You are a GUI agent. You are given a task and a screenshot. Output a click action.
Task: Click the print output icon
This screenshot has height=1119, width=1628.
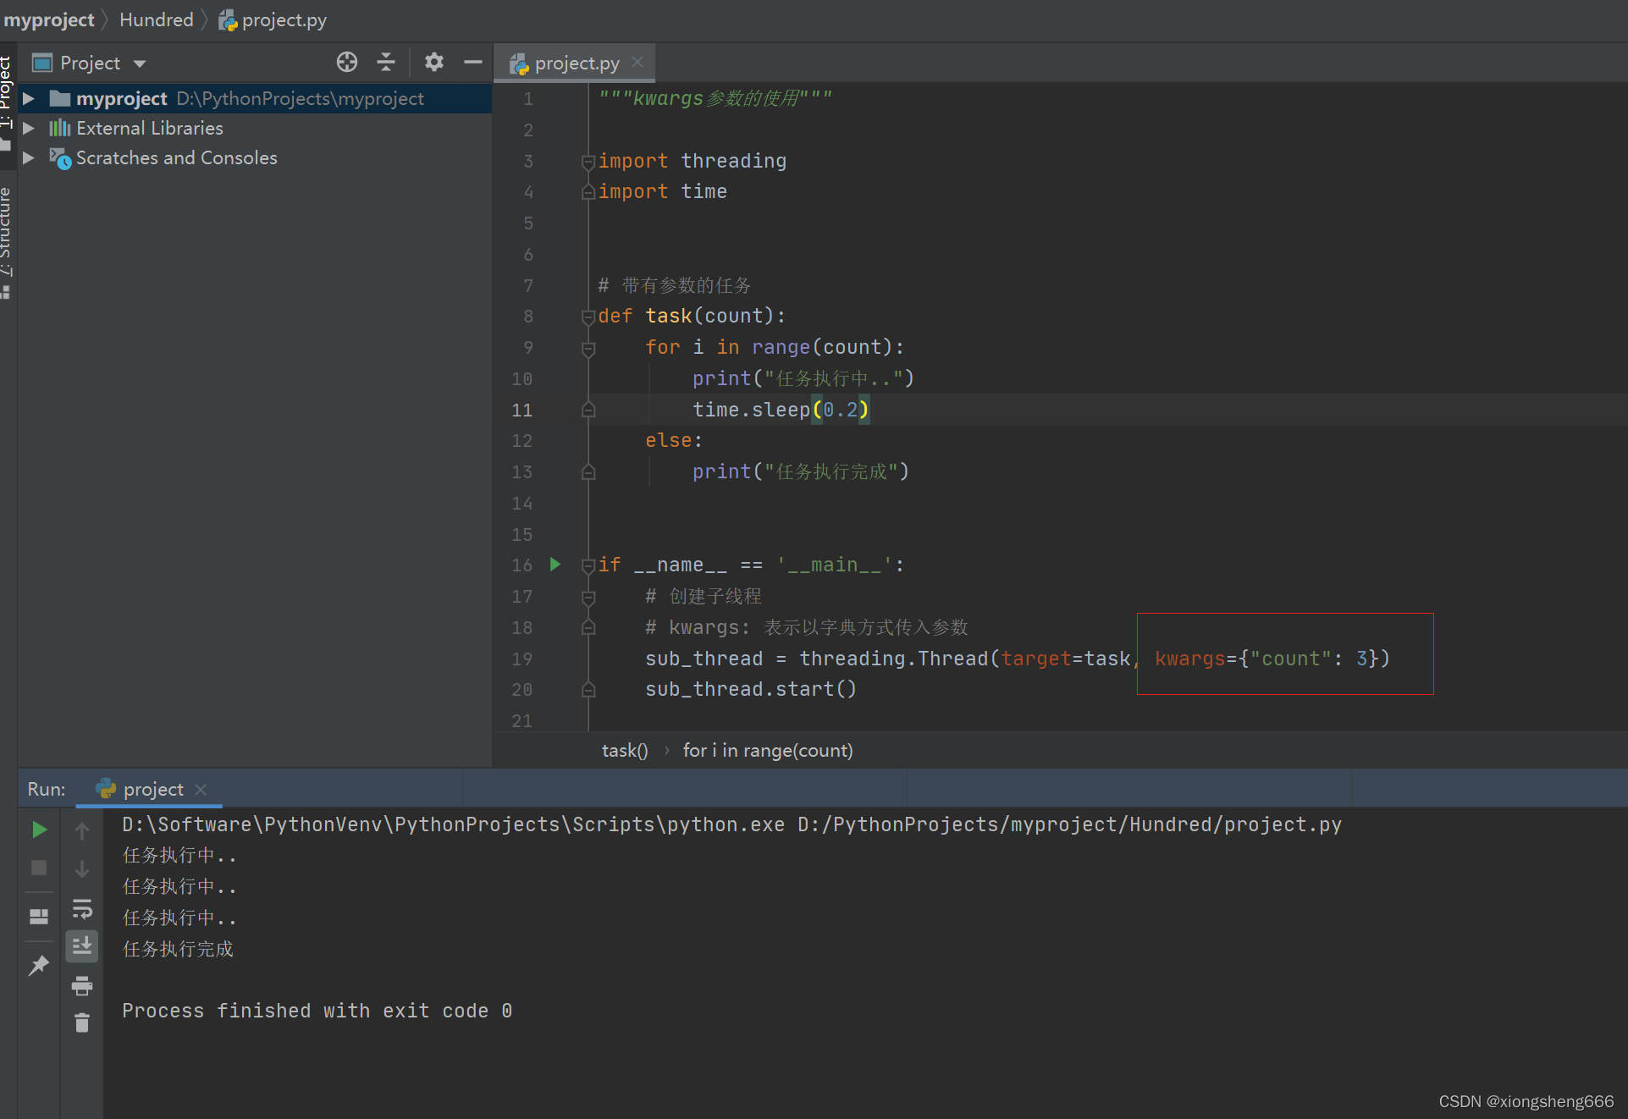tap(82, 985)
